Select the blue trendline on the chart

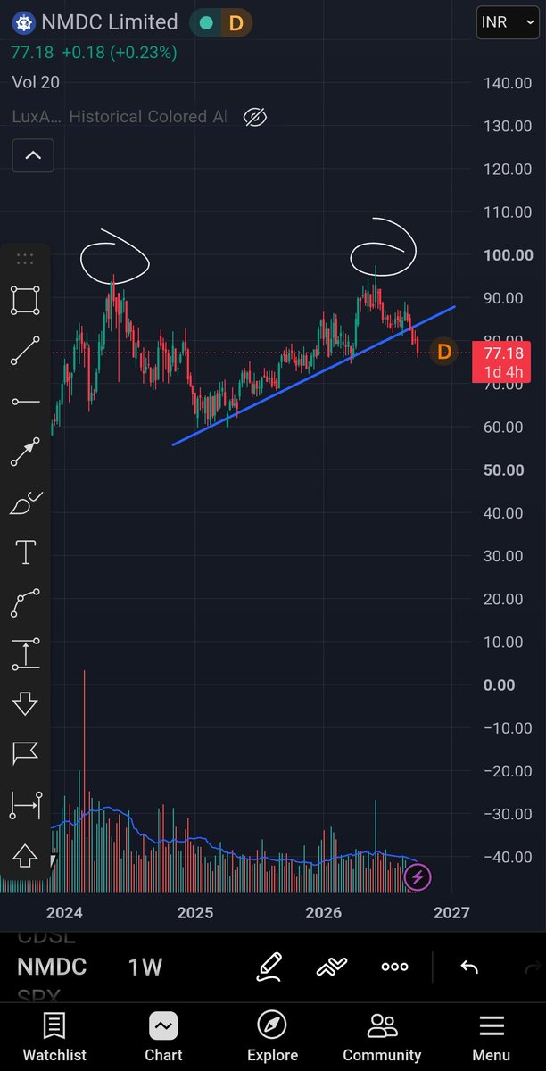312,376
